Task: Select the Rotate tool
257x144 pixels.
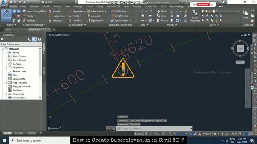Action: pos(171,12)
